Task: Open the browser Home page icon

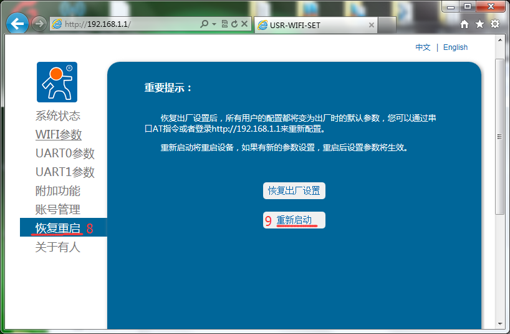Action: coord(464,24)
